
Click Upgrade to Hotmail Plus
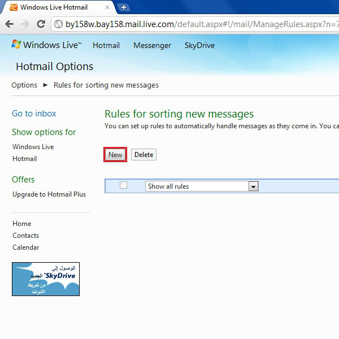[x=49, y=194]
